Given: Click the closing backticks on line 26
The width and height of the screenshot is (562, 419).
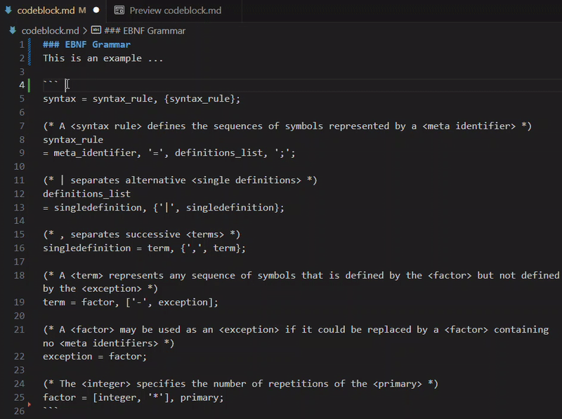Looking at the screenshot, I should (x=50, y=409).
